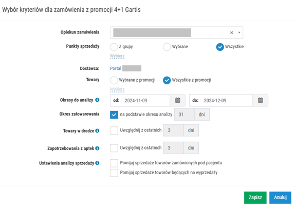296x207 pixels.
Task: Choose 'Wszystkie z promocji' goods option
Action: [166, 80]
